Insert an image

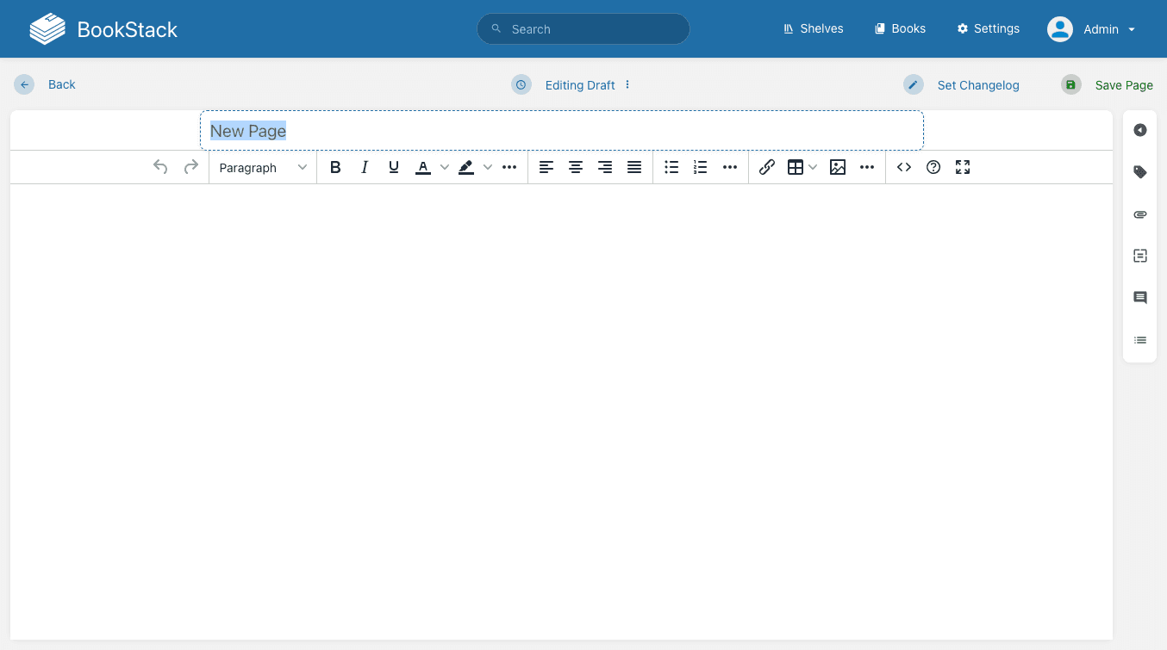[x=838, y=167]
